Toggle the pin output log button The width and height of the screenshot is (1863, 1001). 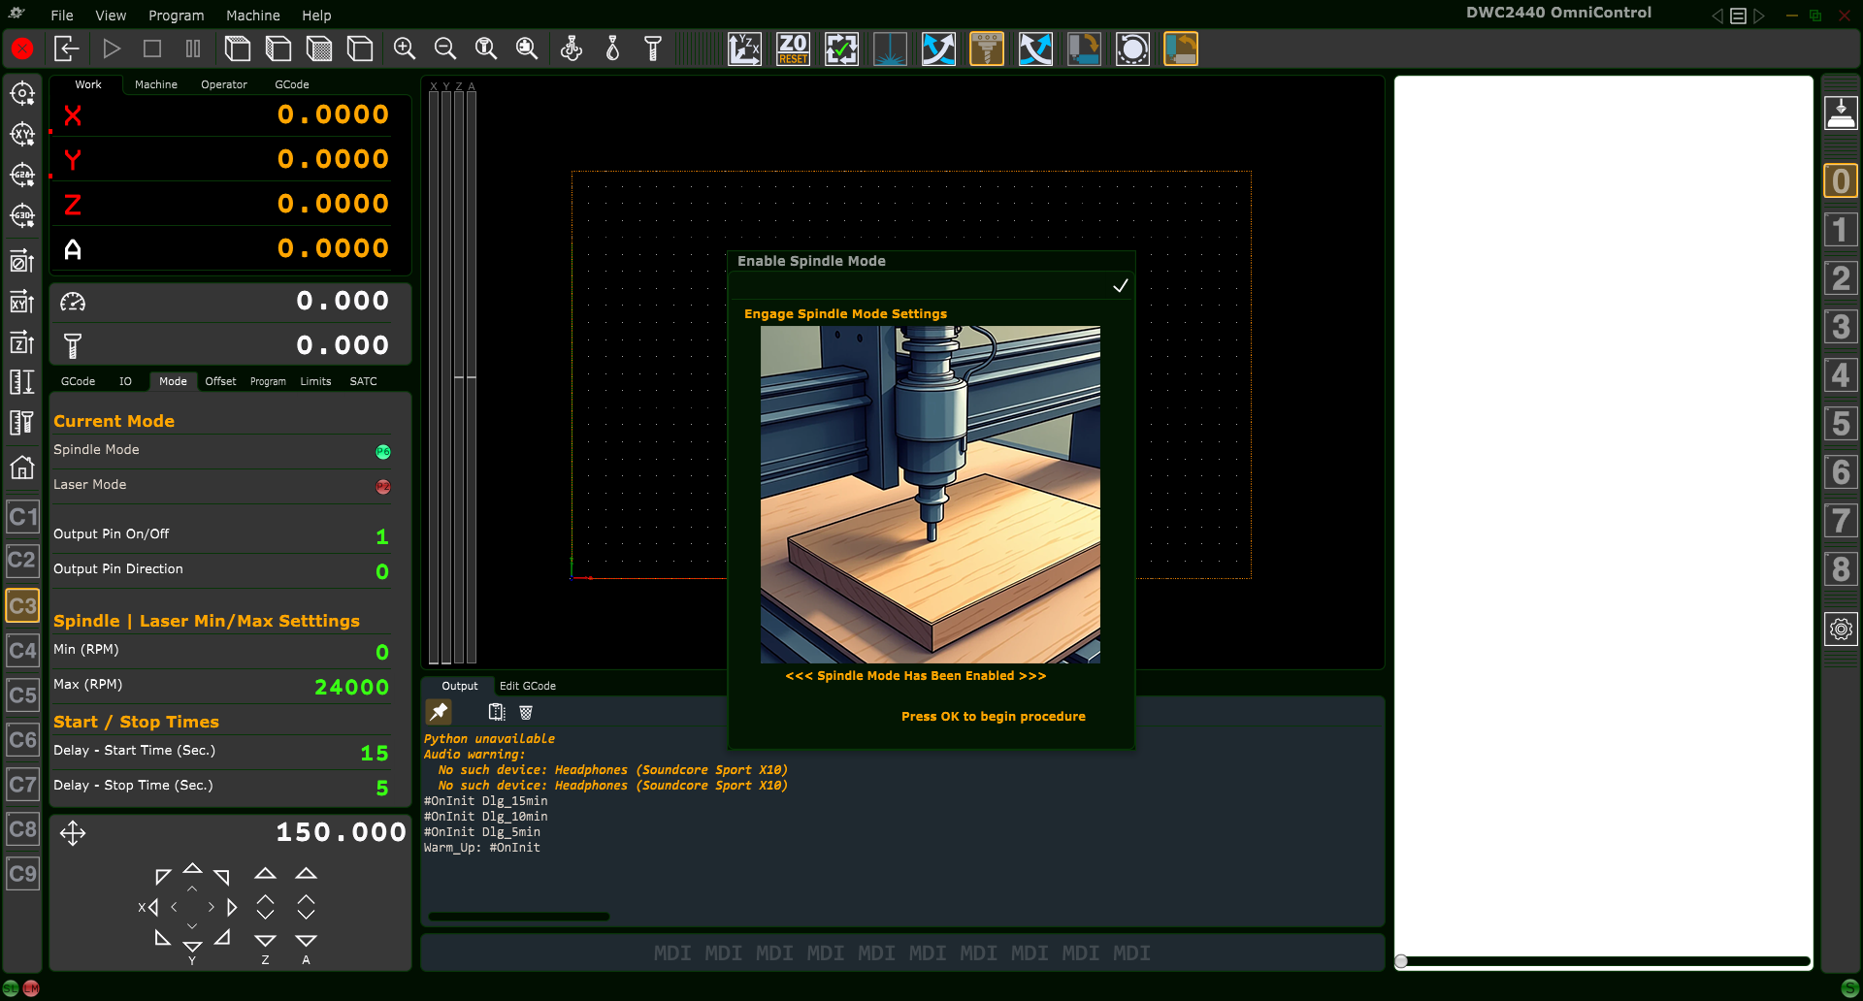point(439,712)
